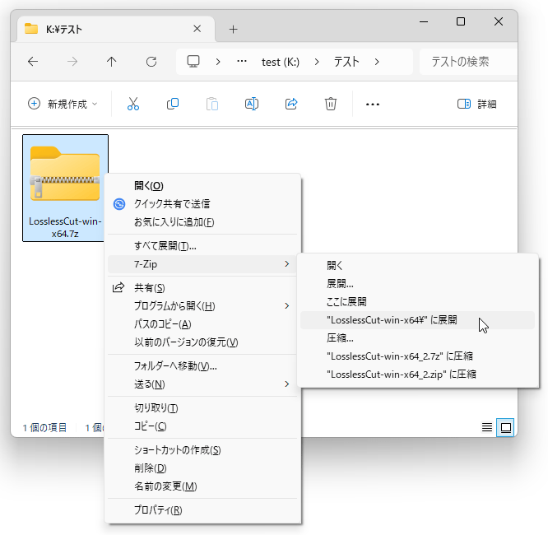Choose コピー(C) entry
Viewport: 548px width, 535px height.
[x=202, y=426]
